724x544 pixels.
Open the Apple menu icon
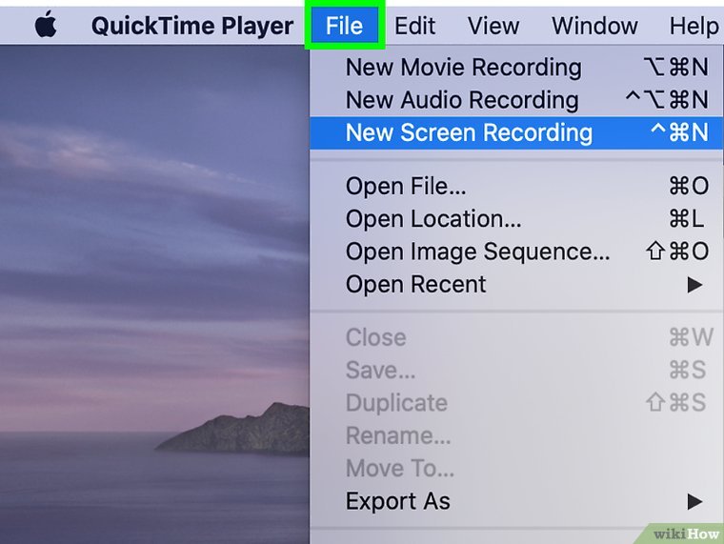pyautogui.click(x=45, y=26)
